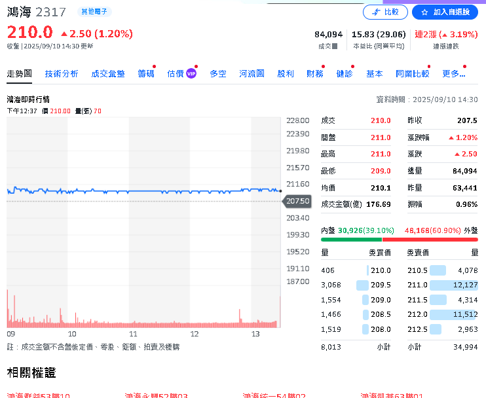Expand the 更多... menu
Screen dimensions: 486x398
[x=454, y=74]
